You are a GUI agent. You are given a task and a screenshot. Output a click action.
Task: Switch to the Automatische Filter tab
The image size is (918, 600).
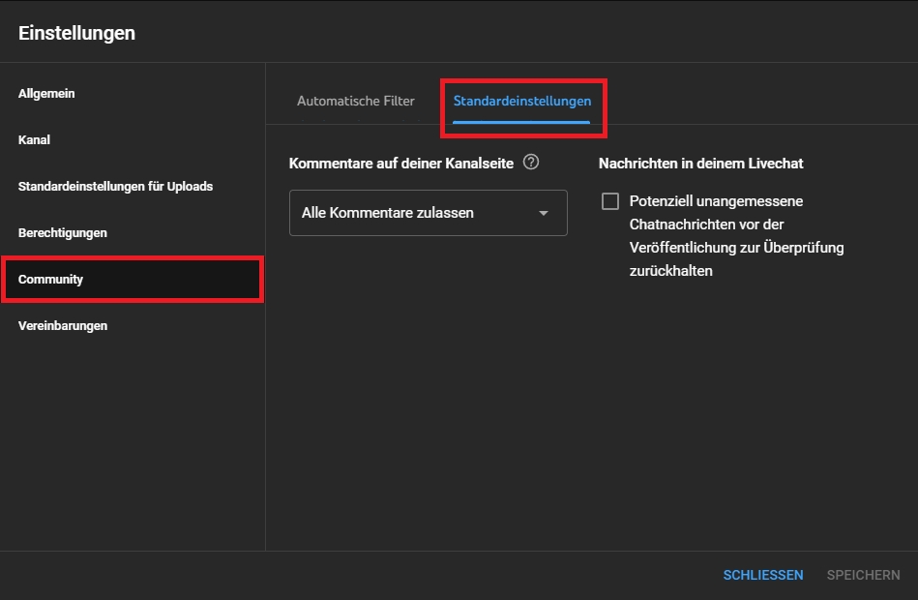coord(355,101)
